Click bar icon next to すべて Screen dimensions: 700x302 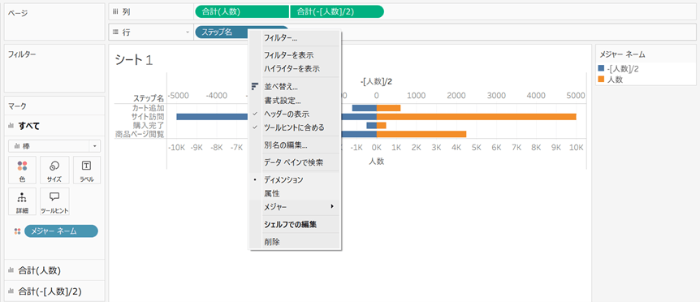click(x=11, y=127)
